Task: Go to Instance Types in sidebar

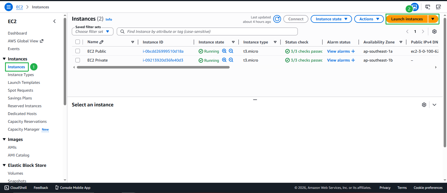Action: click(21, 75)
